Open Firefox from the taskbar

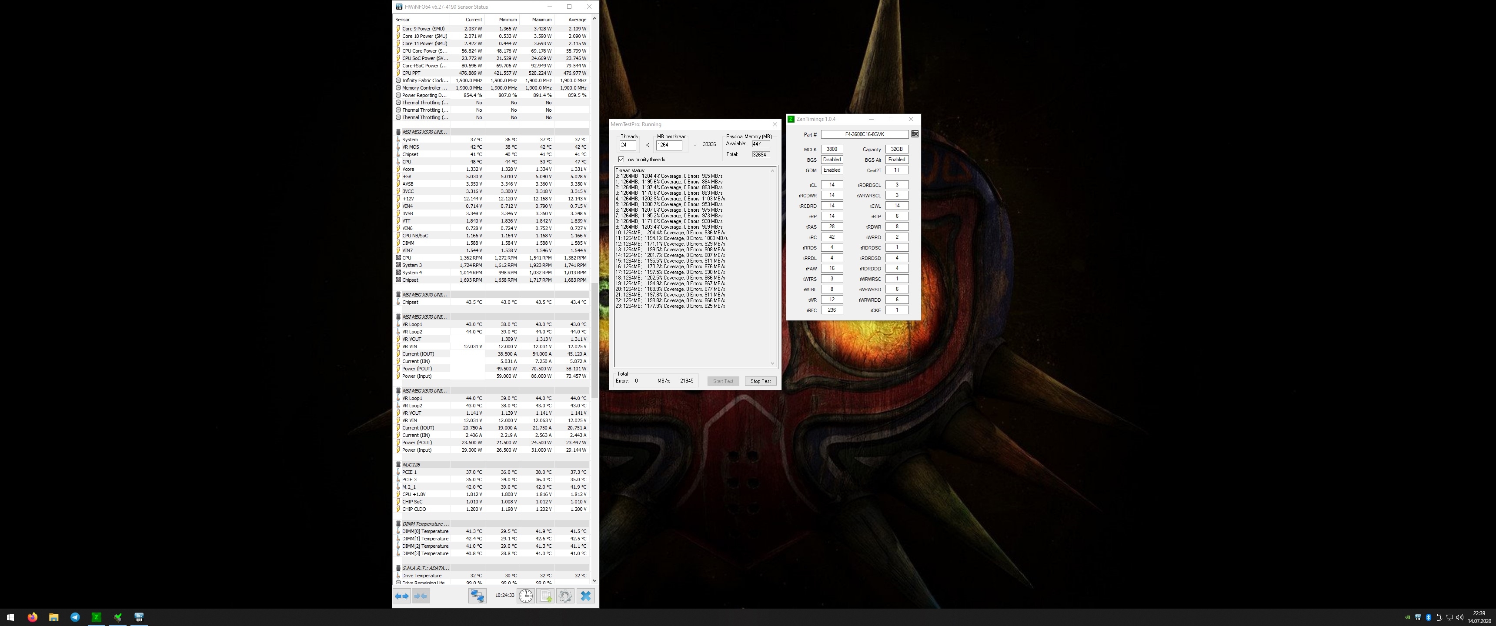pyautogui.click(x=33, y=617)
